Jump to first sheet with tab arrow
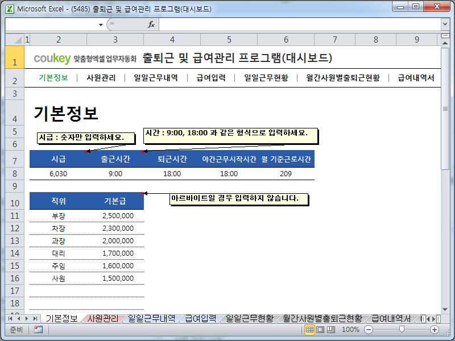Image resolution: width=455 pixels, height=341 pixels. click(x=10, y=319)
